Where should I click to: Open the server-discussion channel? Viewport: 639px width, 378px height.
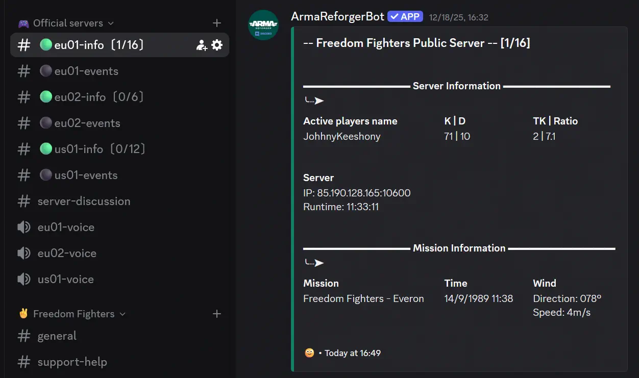[83, 201]
